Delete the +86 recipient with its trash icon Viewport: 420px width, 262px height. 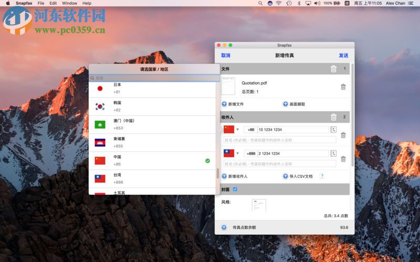pos(343,135)
